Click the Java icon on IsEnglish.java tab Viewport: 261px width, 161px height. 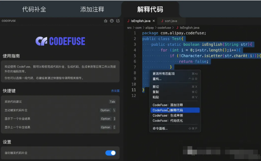click(128, 21)
